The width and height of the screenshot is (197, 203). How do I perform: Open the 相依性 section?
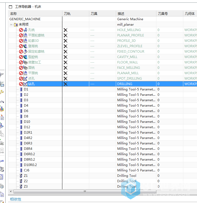pos(16,199)
